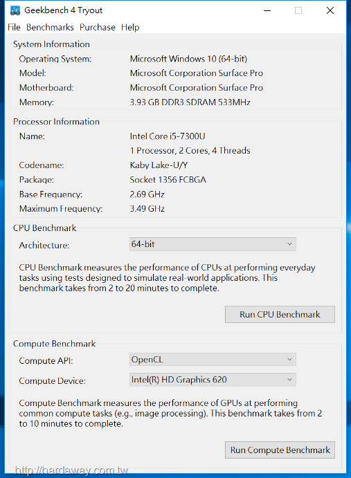Image resolution: width=351 pixels, height=478 pixels.
Task: Click the codename value 'Kaby Lake-U/Y'
Action: [x=159, y=165]
